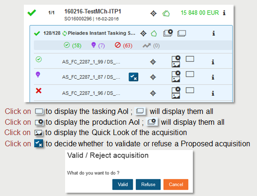Click the locate target icon for order 160216-TestMCh-ITP1

[x=154, y=13]
